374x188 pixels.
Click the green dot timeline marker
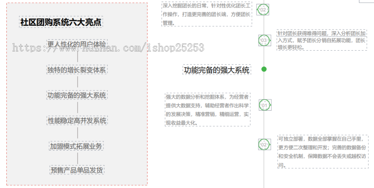[x=264, y=69]
